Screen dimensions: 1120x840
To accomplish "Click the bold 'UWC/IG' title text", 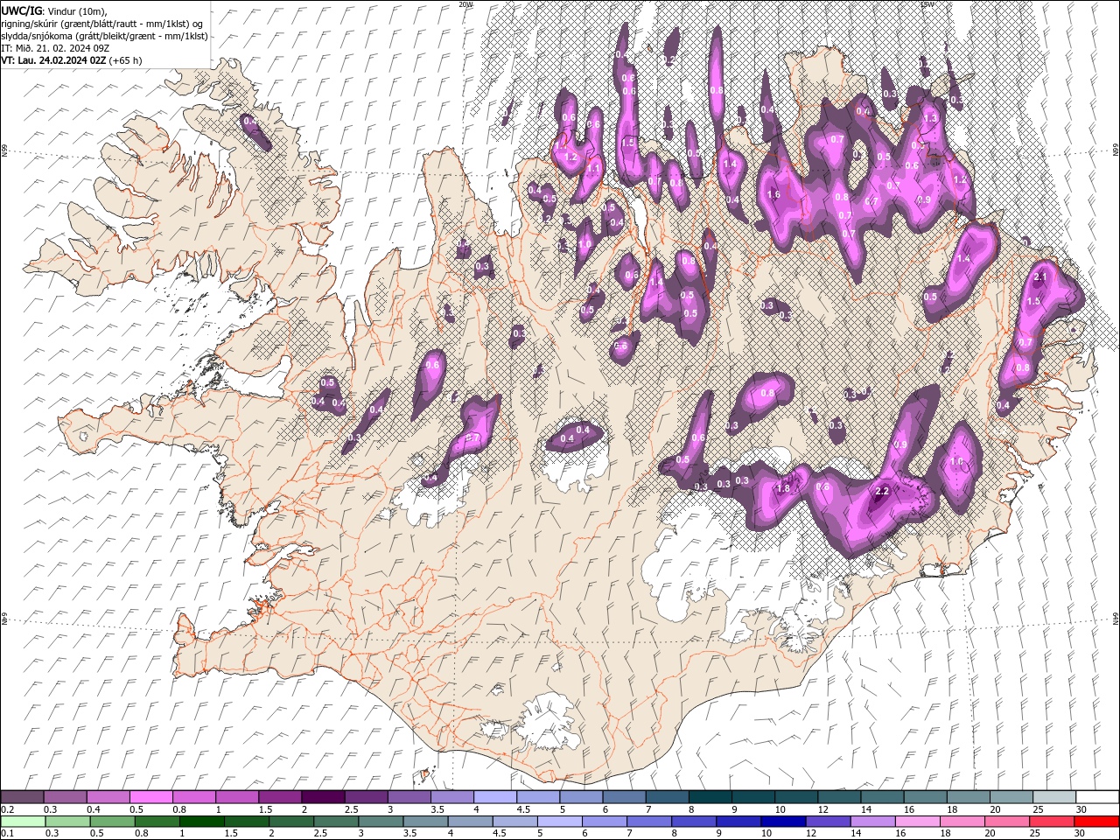I will point(21,10).
